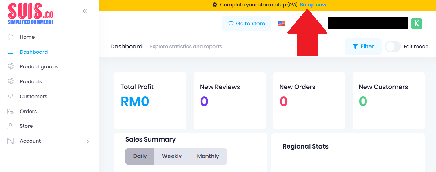Toggle the Edit mode switch
This screenshot has width=436, height=172.
(x=393, y=47)
